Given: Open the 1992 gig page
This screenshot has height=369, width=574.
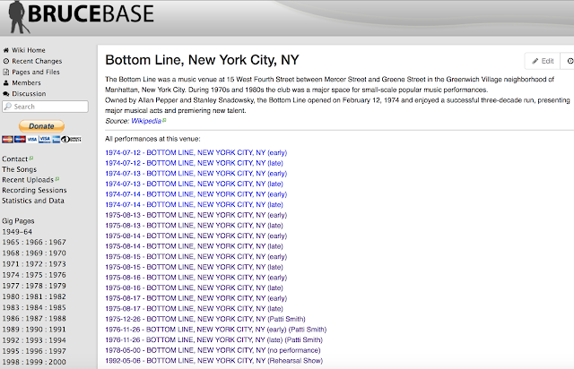Looking at the screenshot, I should pyautogui.click(x=11, y=340).
